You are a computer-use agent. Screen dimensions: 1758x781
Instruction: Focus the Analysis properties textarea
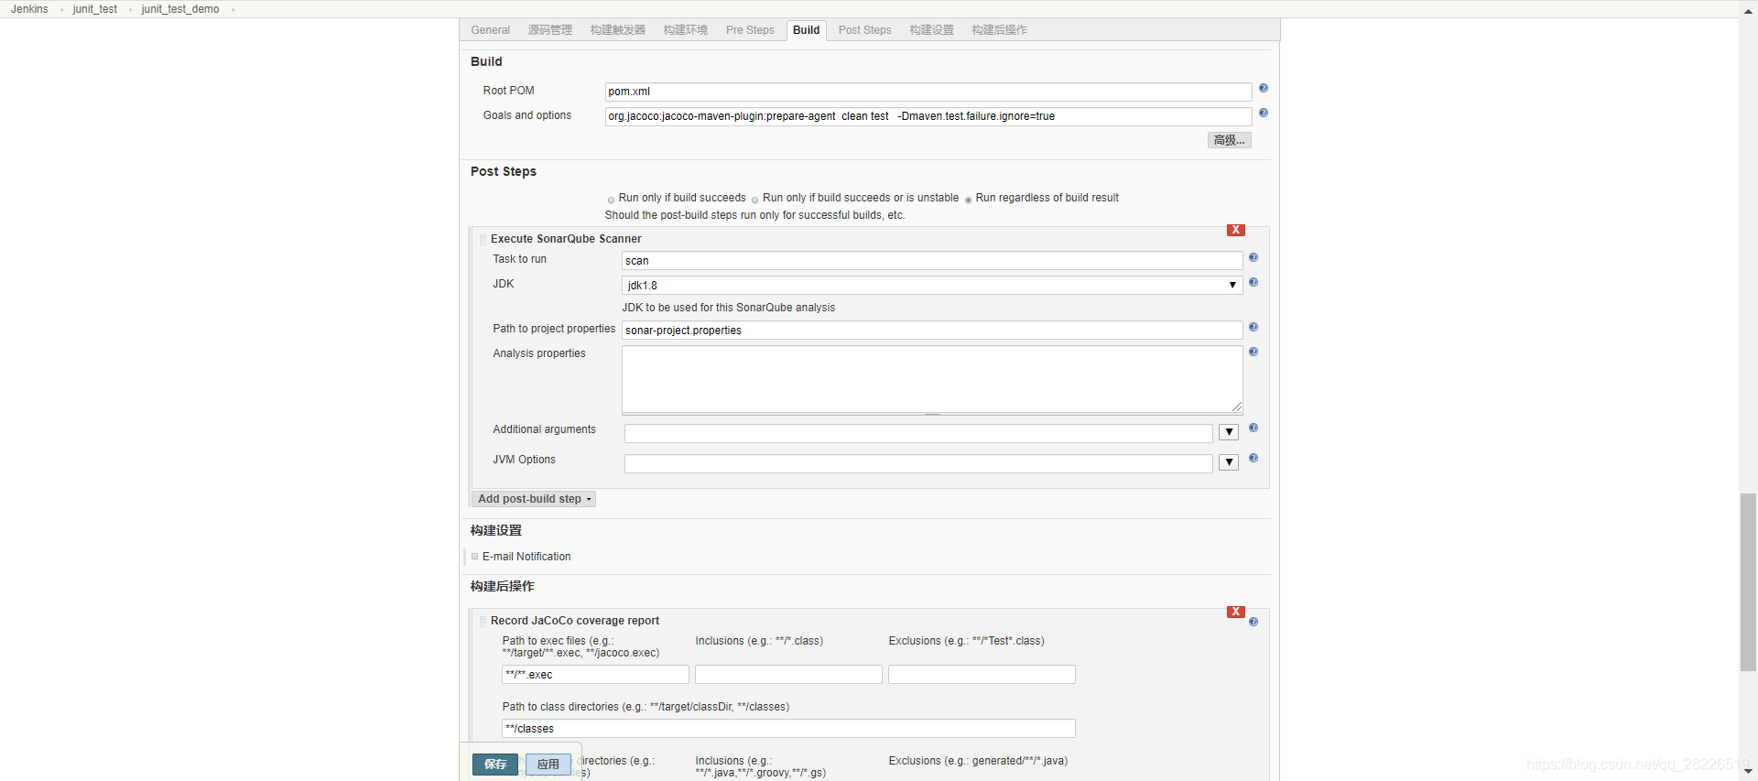[932, 379]
